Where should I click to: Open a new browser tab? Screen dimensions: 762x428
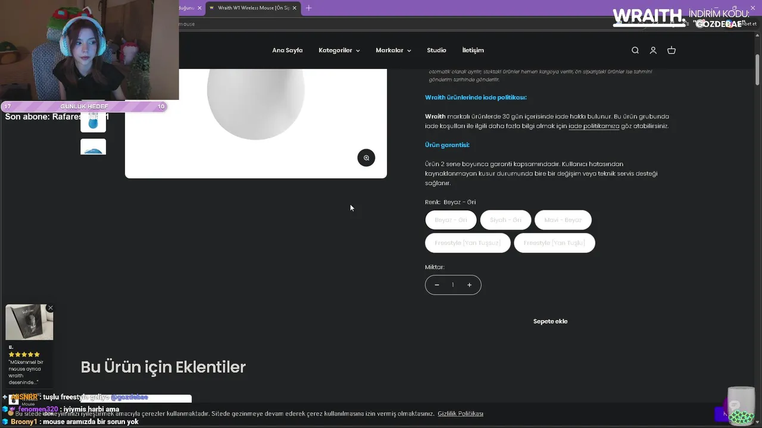(x=308, y=8)
